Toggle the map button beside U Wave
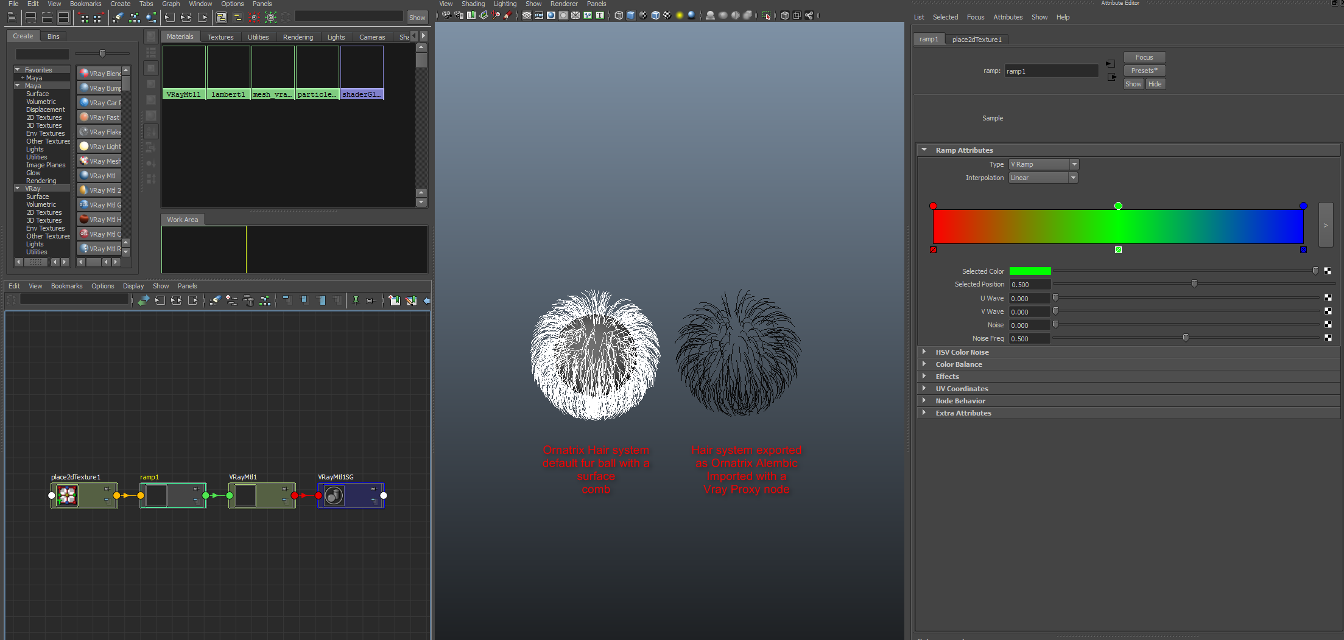Viewport: 1344px width, 640px height. (1328, 298)
